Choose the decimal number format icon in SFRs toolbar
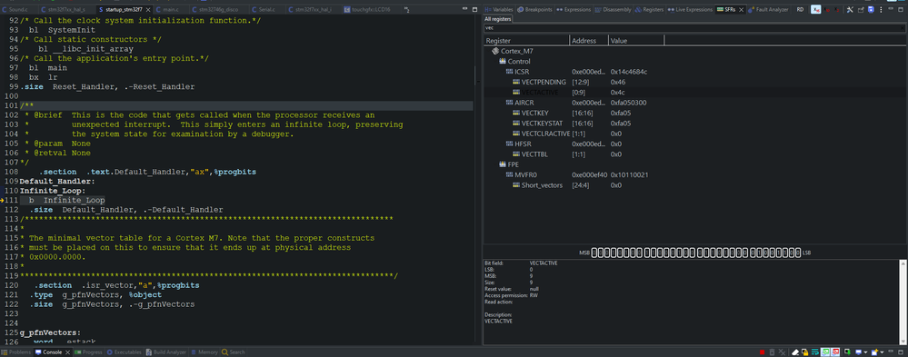 click(827, 9)
